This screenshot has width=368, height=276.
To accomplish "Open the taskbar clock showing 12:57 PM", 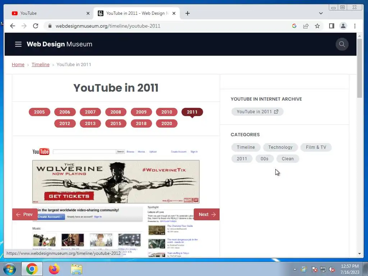I will [350, 269].
